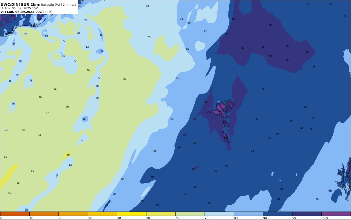The height and width of the screenshot is (220, 351).
Task: Click the 'IT: Fös. 05. 09. 2025 15Z' line
Action: (19, 8)
